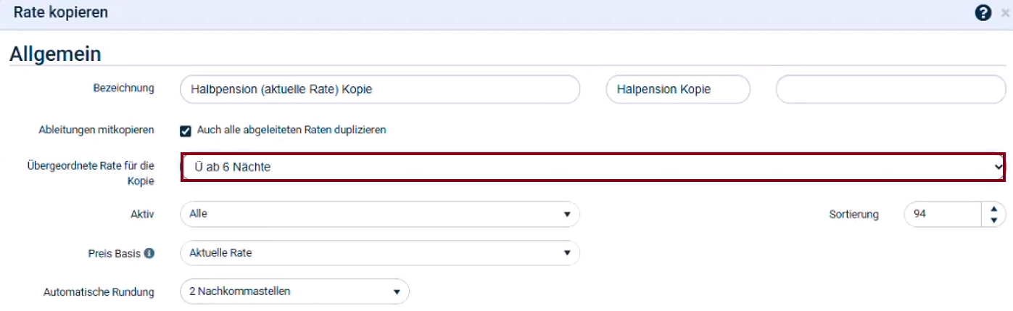Open the Übergeordnete Rate dropdown

(592, 167)
